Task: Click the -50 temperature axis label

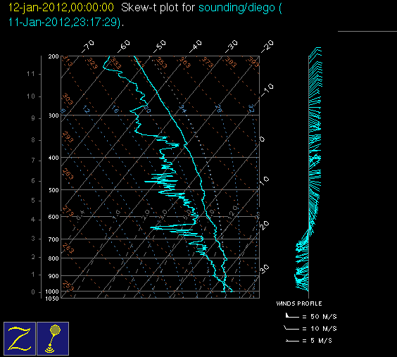Action: [160, 46]
